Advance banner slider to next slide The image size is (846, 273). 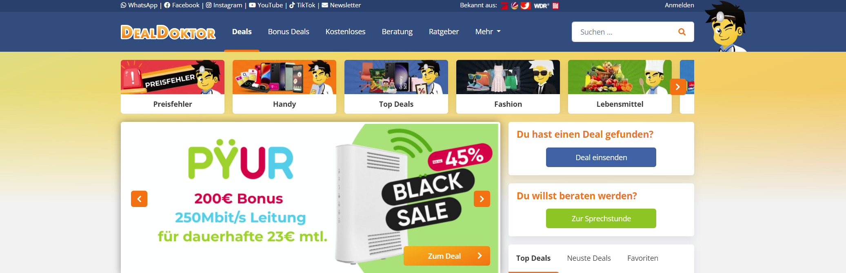(482, 199)
